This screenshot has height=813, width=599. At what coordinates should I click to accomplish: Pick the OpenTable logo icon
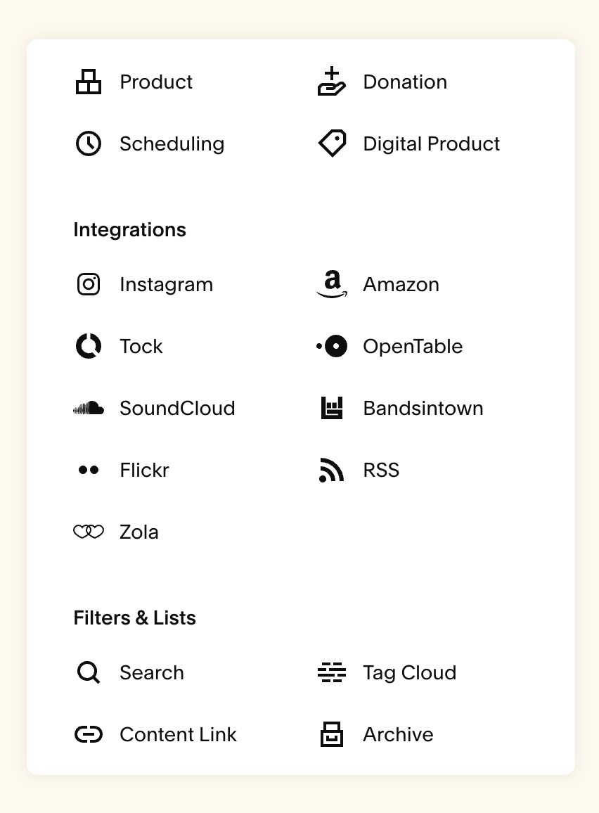pyautogui.click(x=332, y=346)
